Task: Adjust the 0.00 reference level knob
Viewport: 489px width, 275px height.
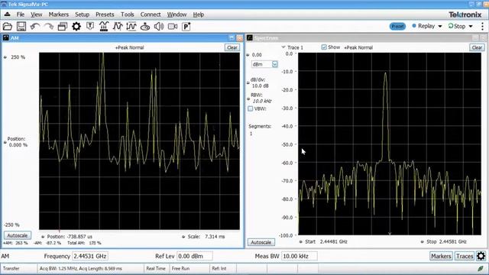Action: tap(248, 55)
